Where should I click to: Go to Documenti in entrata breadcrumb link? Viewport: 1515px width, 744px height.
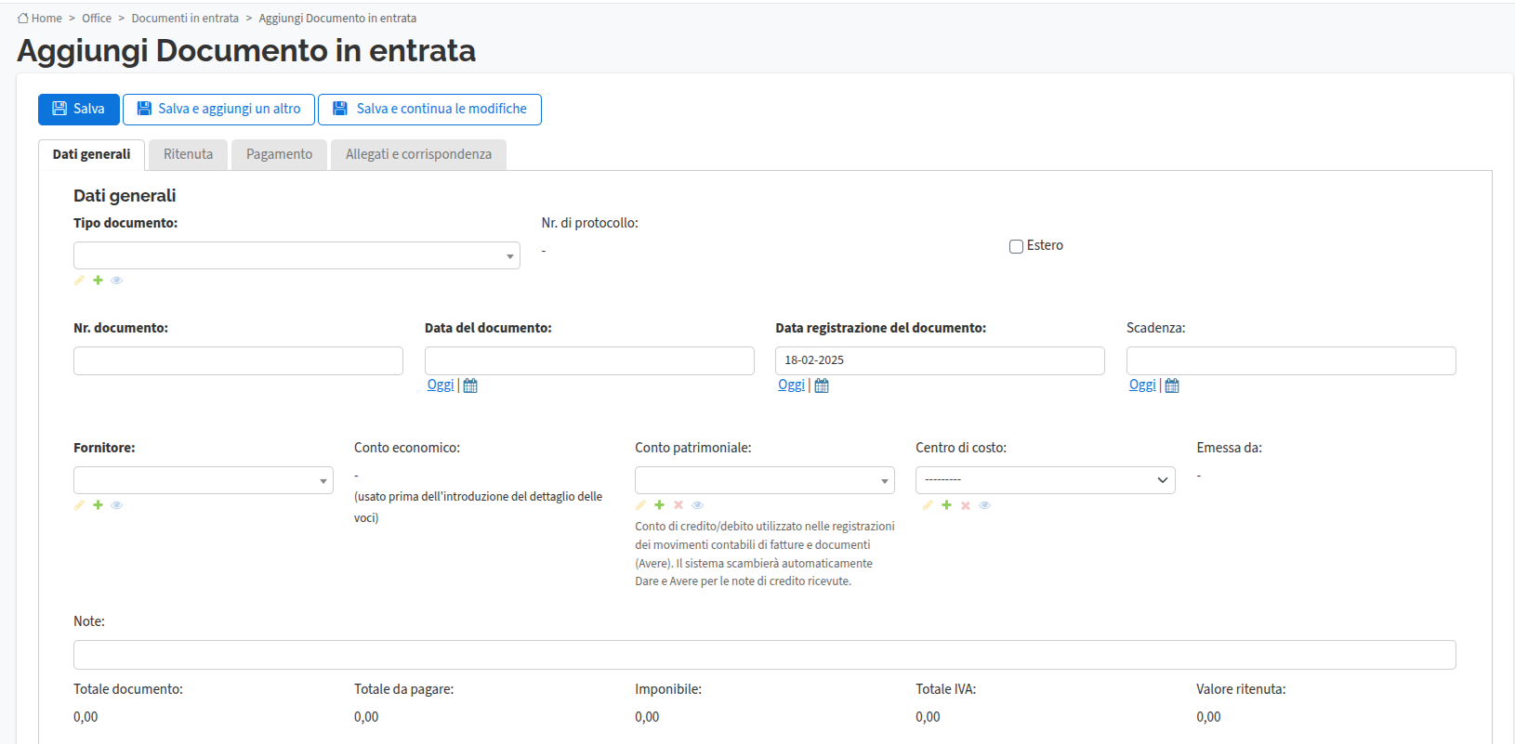pyautogui.click(x=185, y=19)
